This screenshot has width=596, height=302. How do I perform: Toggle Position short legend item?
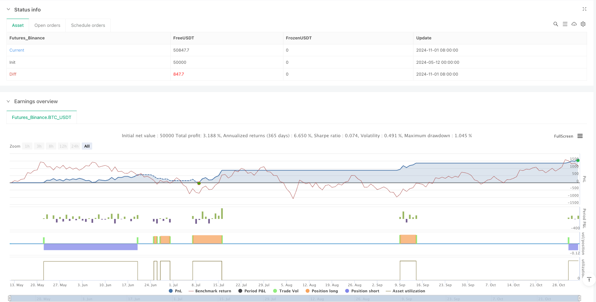[x=362, y=291]
